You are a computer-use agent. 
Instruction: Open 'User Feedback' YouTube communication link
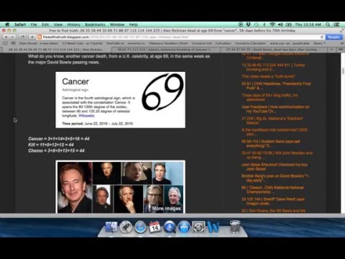pyautogui.click(x=275, y=109)
